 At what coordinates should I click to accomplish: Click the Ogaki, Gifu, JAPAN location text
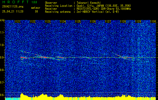[104, 6]
